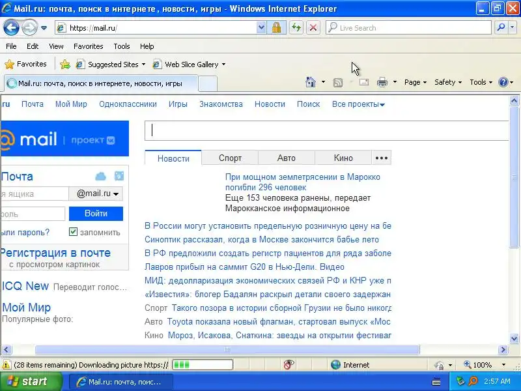521x391 pixels.
Task: Click the vertical scrollbar down arrow
Action: [x=514, y=338]
